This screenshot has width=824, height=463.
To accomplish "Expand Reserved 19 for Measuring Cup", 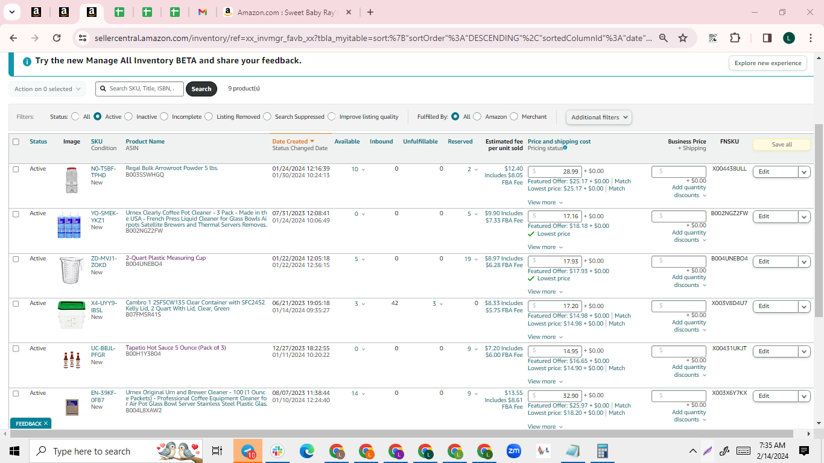I will click(471, 259).
